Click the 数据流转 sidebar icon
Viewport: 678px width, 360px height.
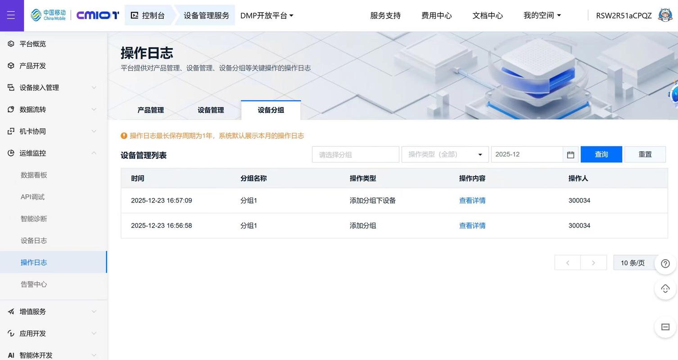[x=10, y=109]
